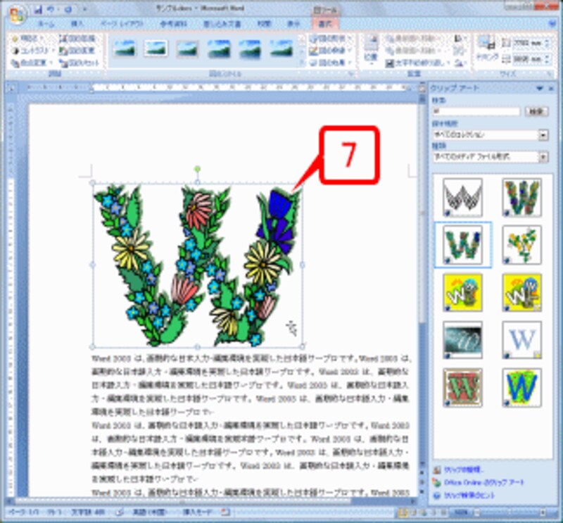Open the media file type (種類) dropdown
The height and width of the screenshot is (523, 563).
[x=543, y=157]
